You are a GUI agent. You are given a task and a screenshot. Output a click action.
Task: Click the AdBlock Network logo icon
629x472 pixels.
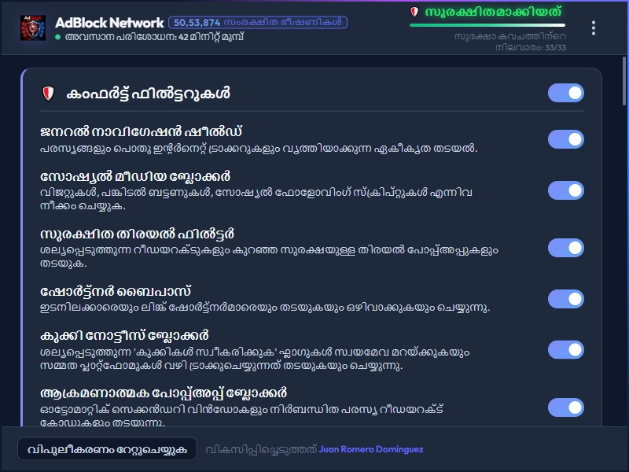pos(33,28)
